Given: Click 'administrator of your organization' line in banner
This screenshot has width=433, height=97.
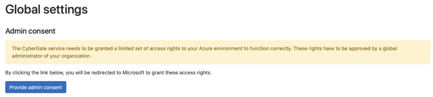Looking at the screenshot, I should pyautogui.click(x=51, y=56).
